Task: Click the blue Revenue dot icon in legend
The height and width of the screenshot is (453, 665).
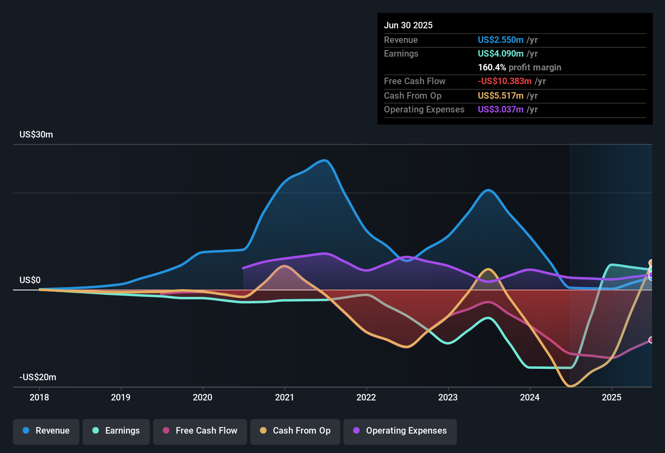Action: point(26,431)
